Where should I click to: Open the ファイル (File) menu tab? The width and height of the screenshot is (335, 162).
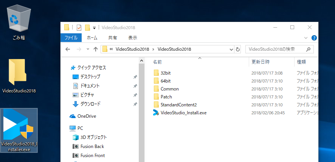(x=71, y=38)
